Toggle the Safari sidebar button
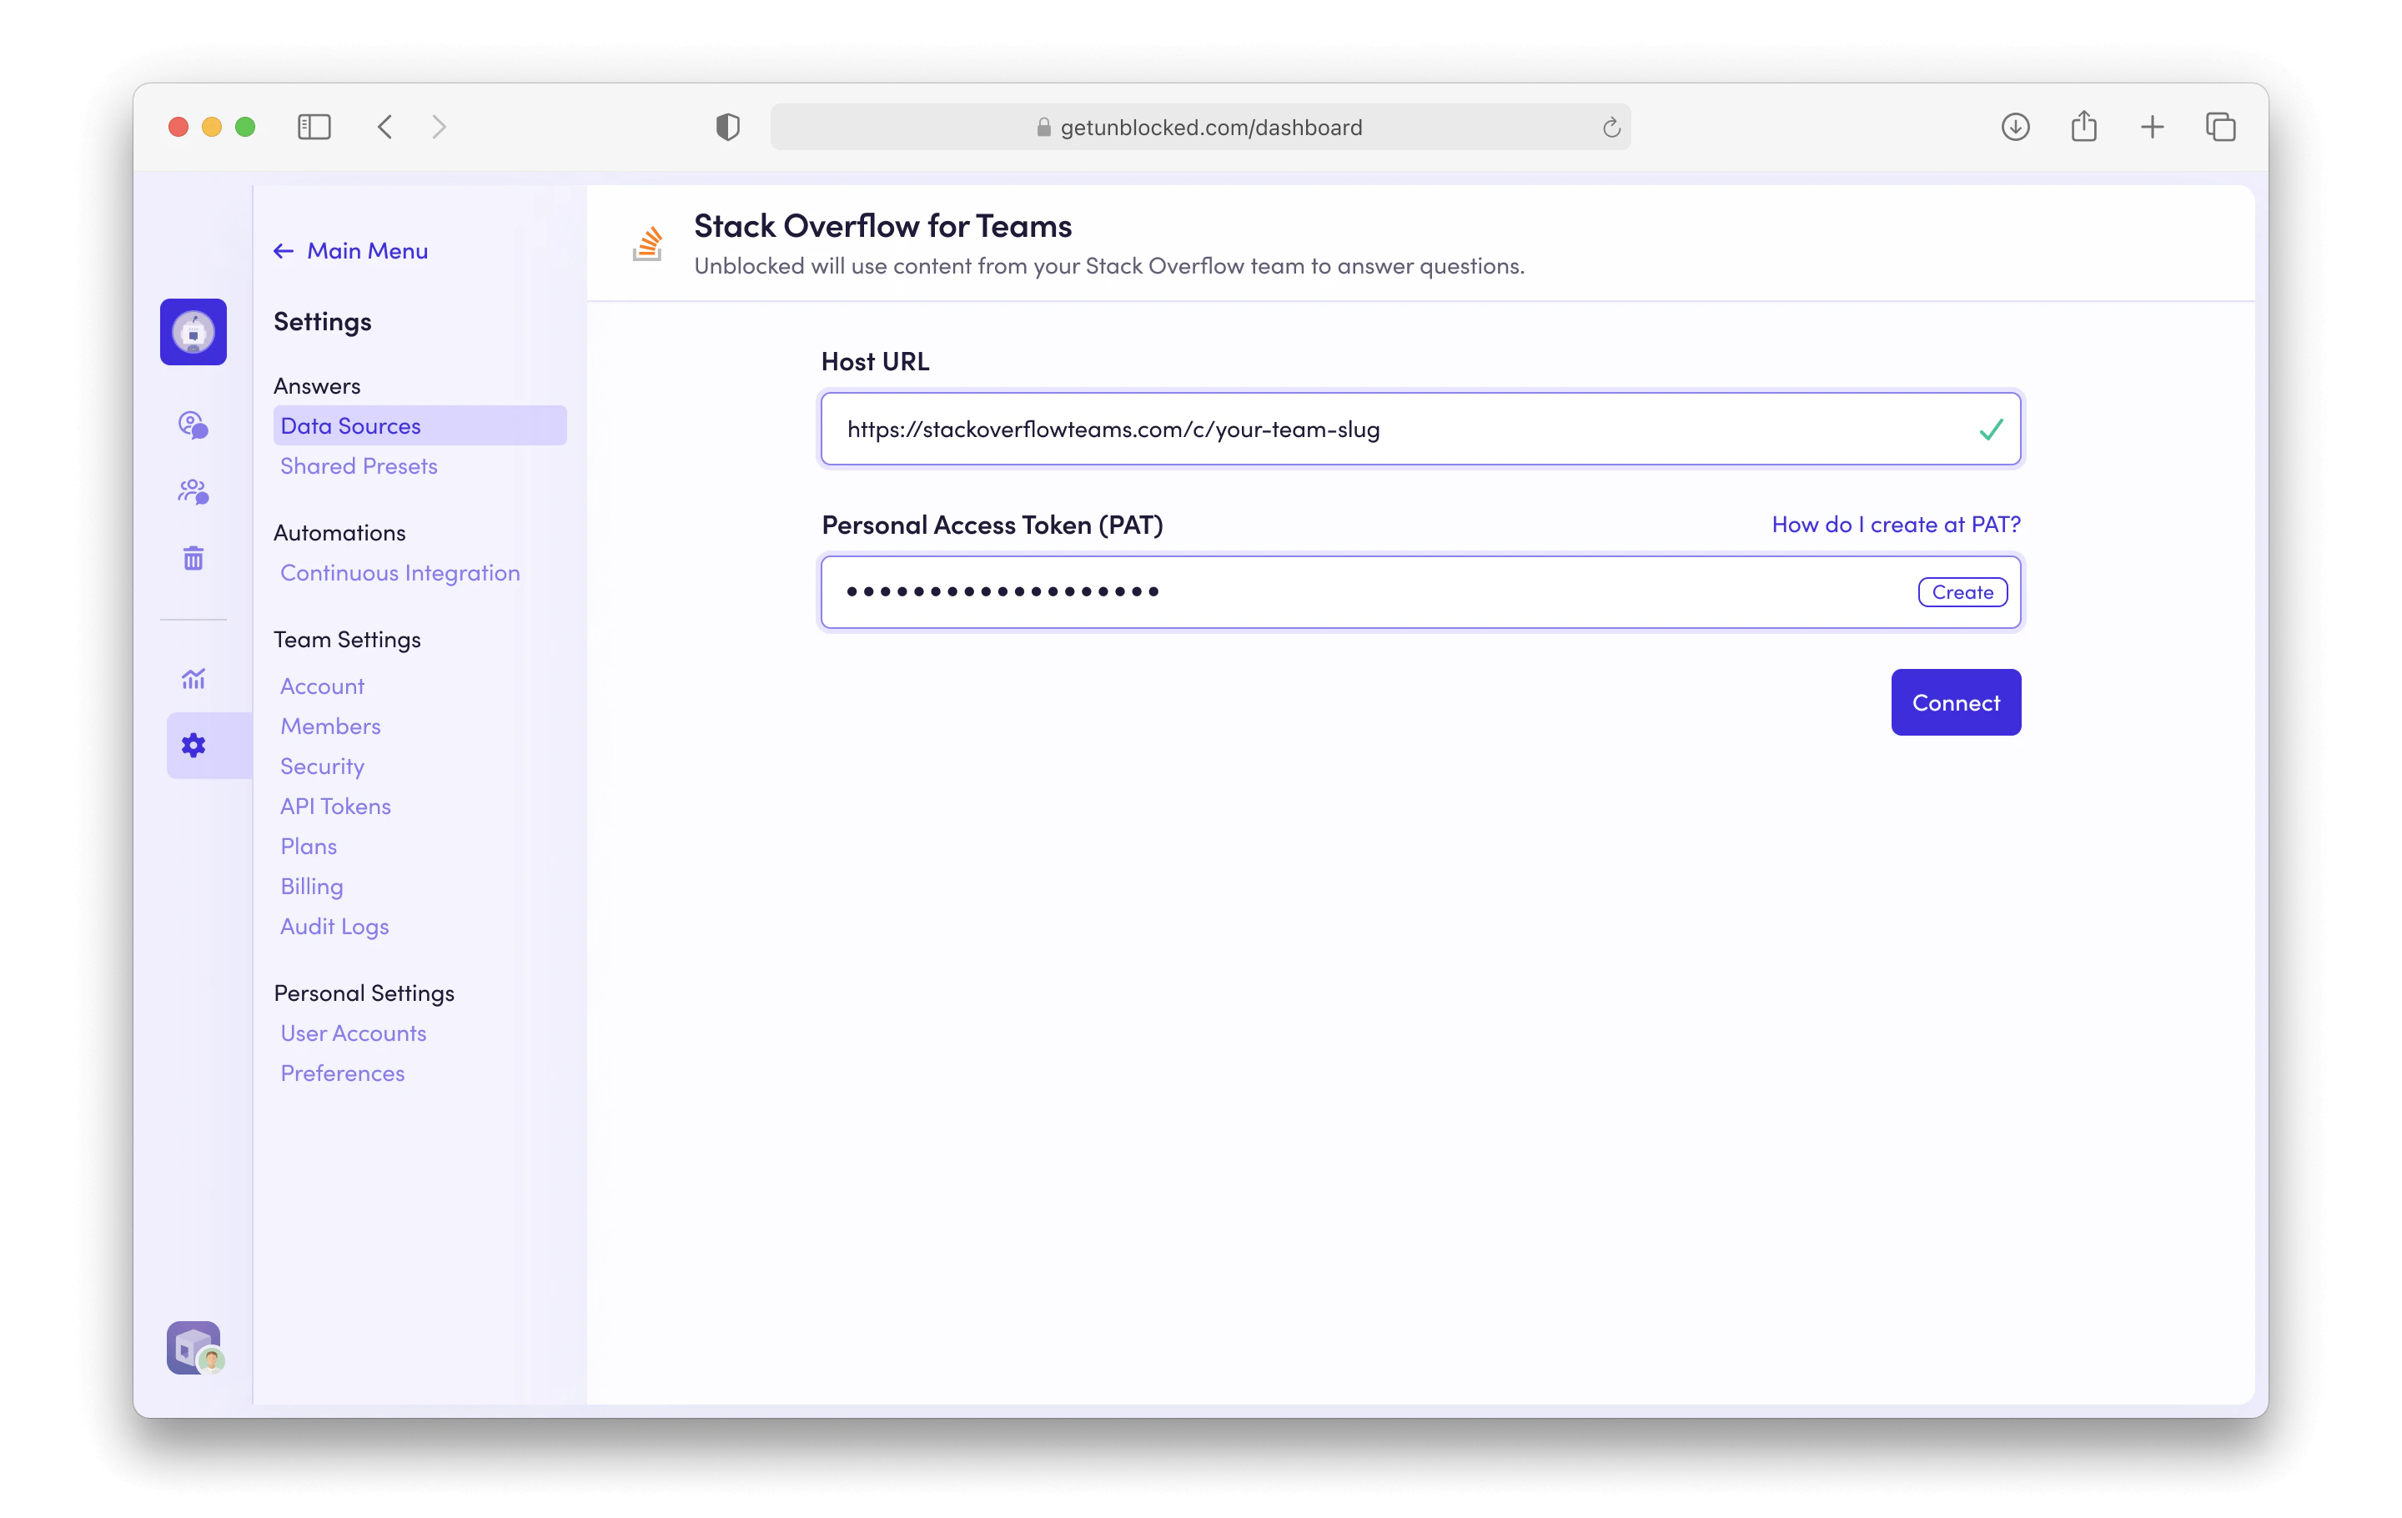This screenshot has height=1518, width=2402. [314, 127]
